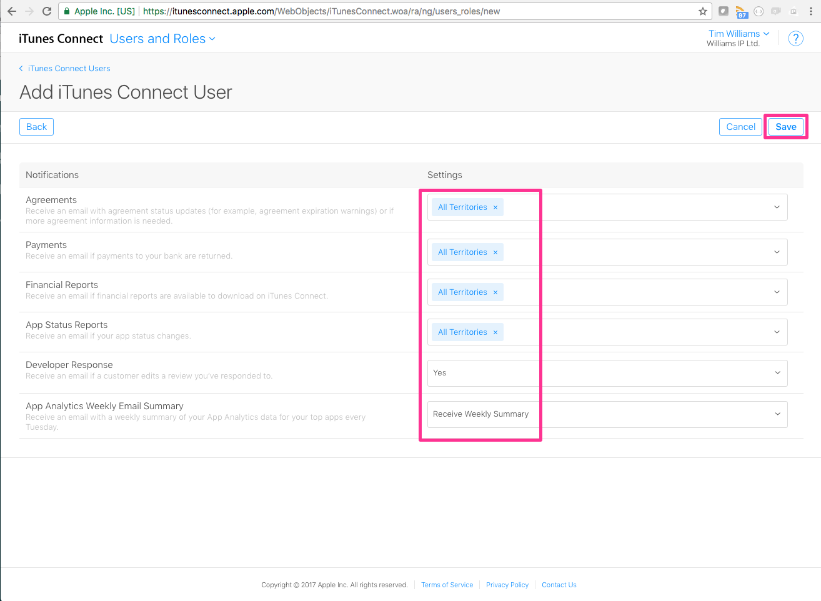Expand the App Status Reports dropdown arrow
The image size is (821, 601).
click(777, 332)
